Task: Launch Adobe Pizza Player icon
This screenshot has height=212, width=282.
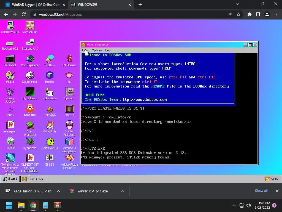Action: coord(69,162)
